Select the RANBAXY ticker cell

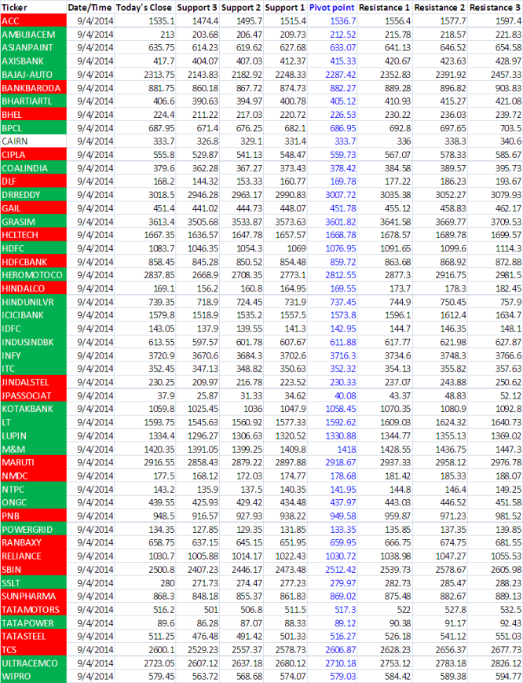pyautogui.click(x=34, y=542)
